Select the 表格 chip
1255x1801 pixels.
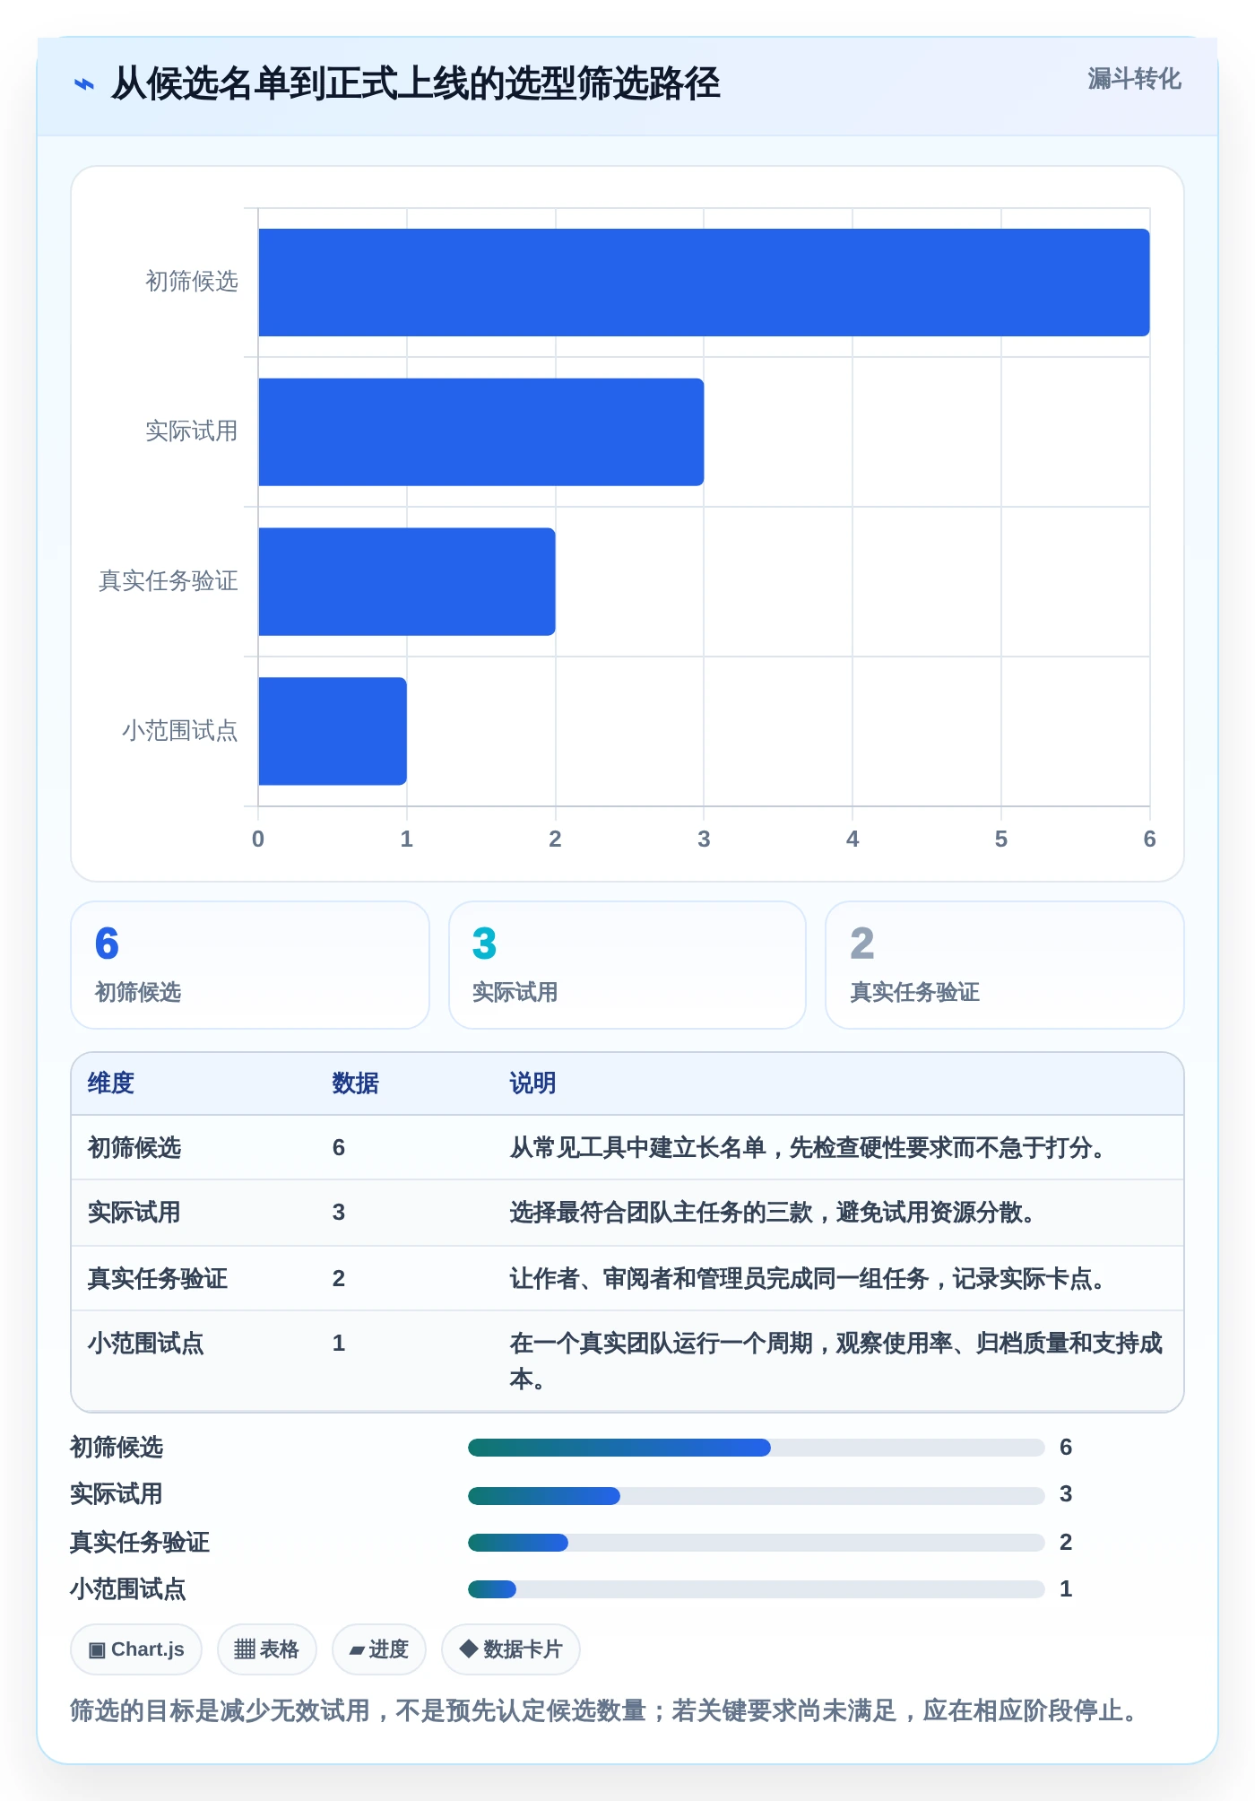266,1649
